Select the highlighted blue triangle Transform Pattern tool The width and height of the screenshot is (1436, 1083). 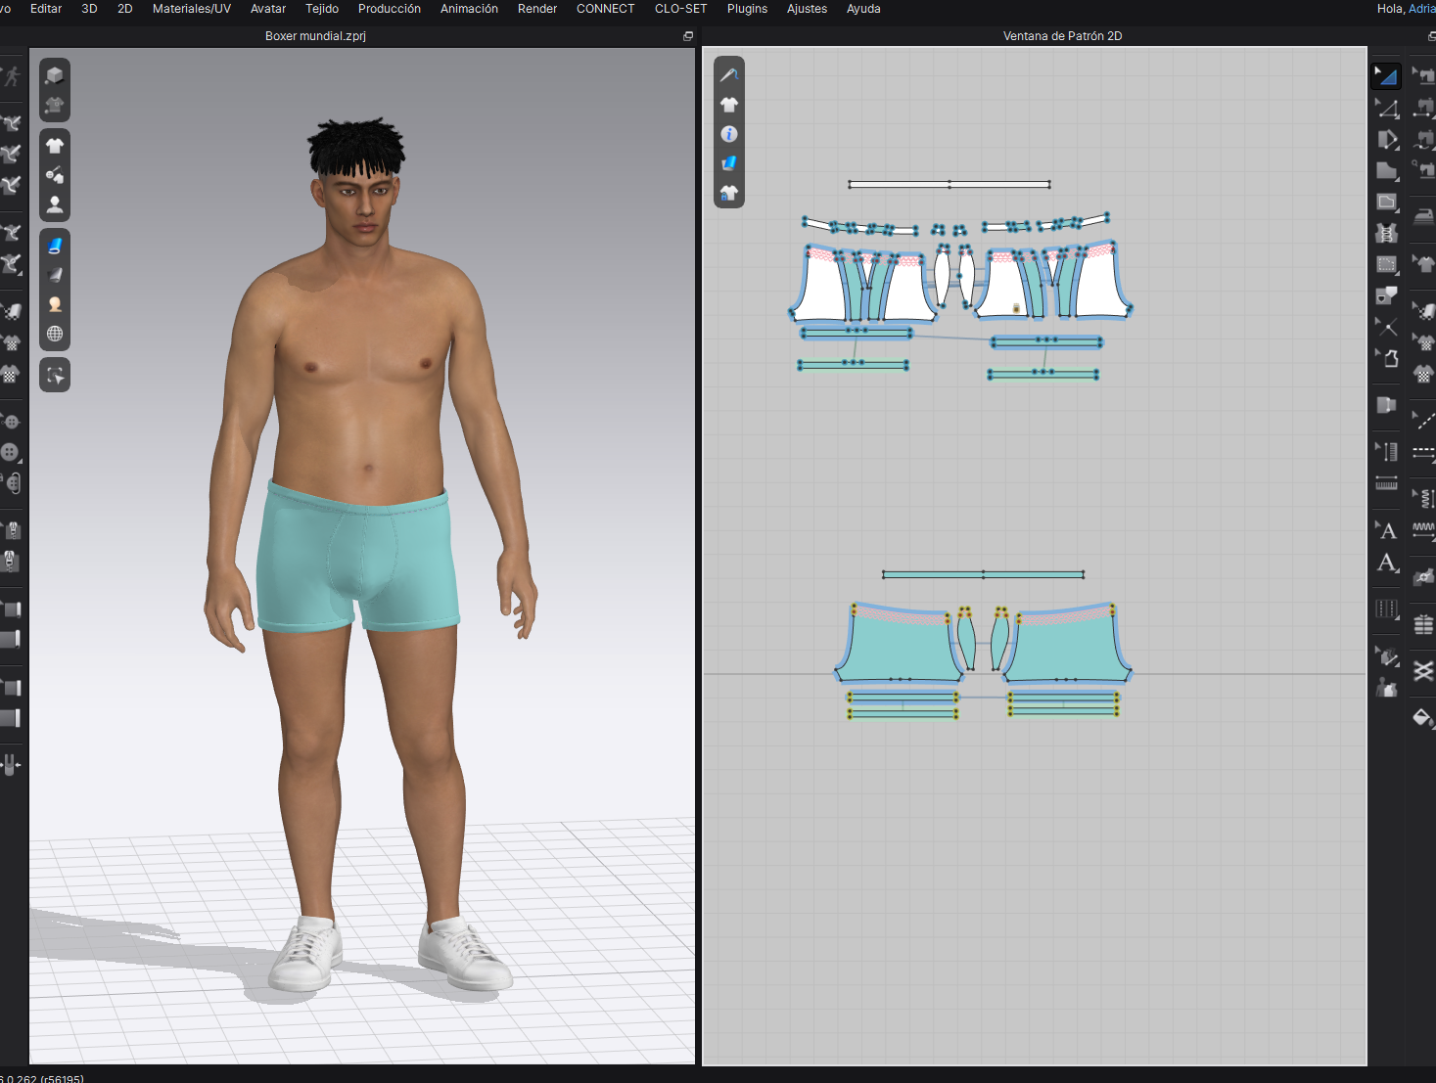coord(1386,75)
